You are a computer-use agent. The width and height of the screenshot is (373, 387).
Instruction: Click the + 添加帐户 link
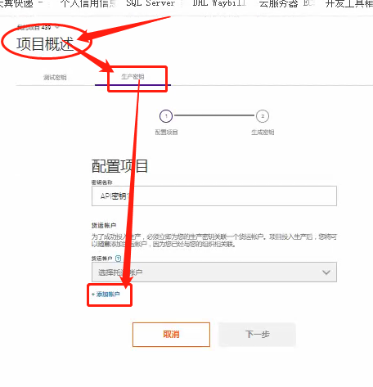pos(106,295)
